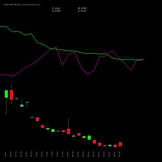Click the 'C: 0.45' close value
The height and width of the screenshot is (162, 162).
pos(56,8)
